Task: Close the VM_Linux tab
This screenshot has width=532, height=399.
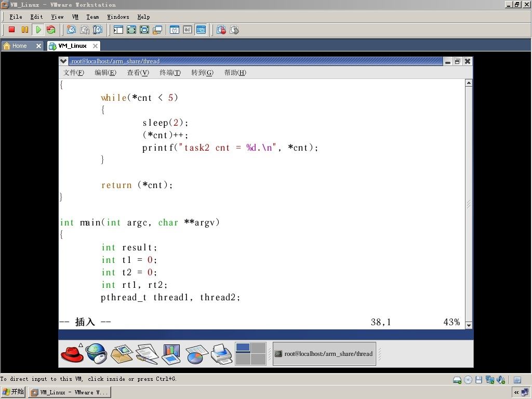Action: (96, 46)
